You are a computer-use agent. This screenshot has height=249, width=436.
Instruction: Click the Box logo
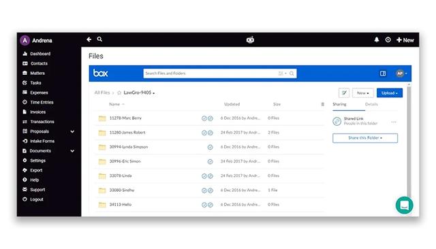[100, 73]
